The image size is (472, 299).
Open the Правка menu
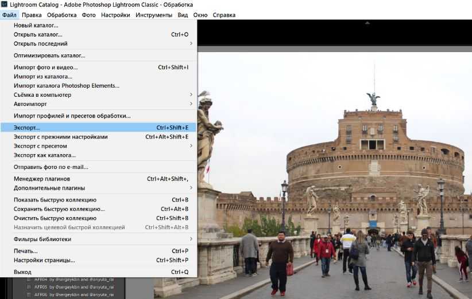pos(32,15)
